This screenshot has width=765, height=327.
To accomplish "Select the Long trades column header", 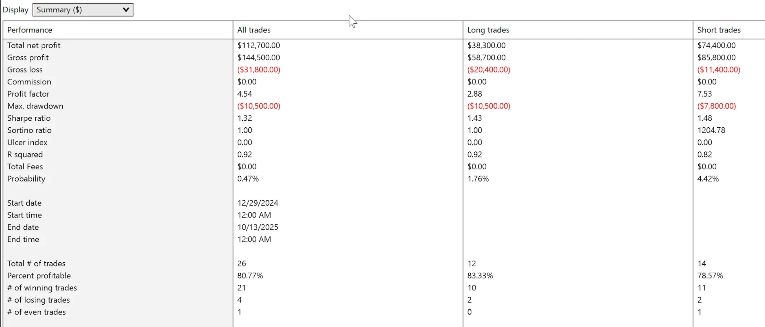I will pos(488,30).
